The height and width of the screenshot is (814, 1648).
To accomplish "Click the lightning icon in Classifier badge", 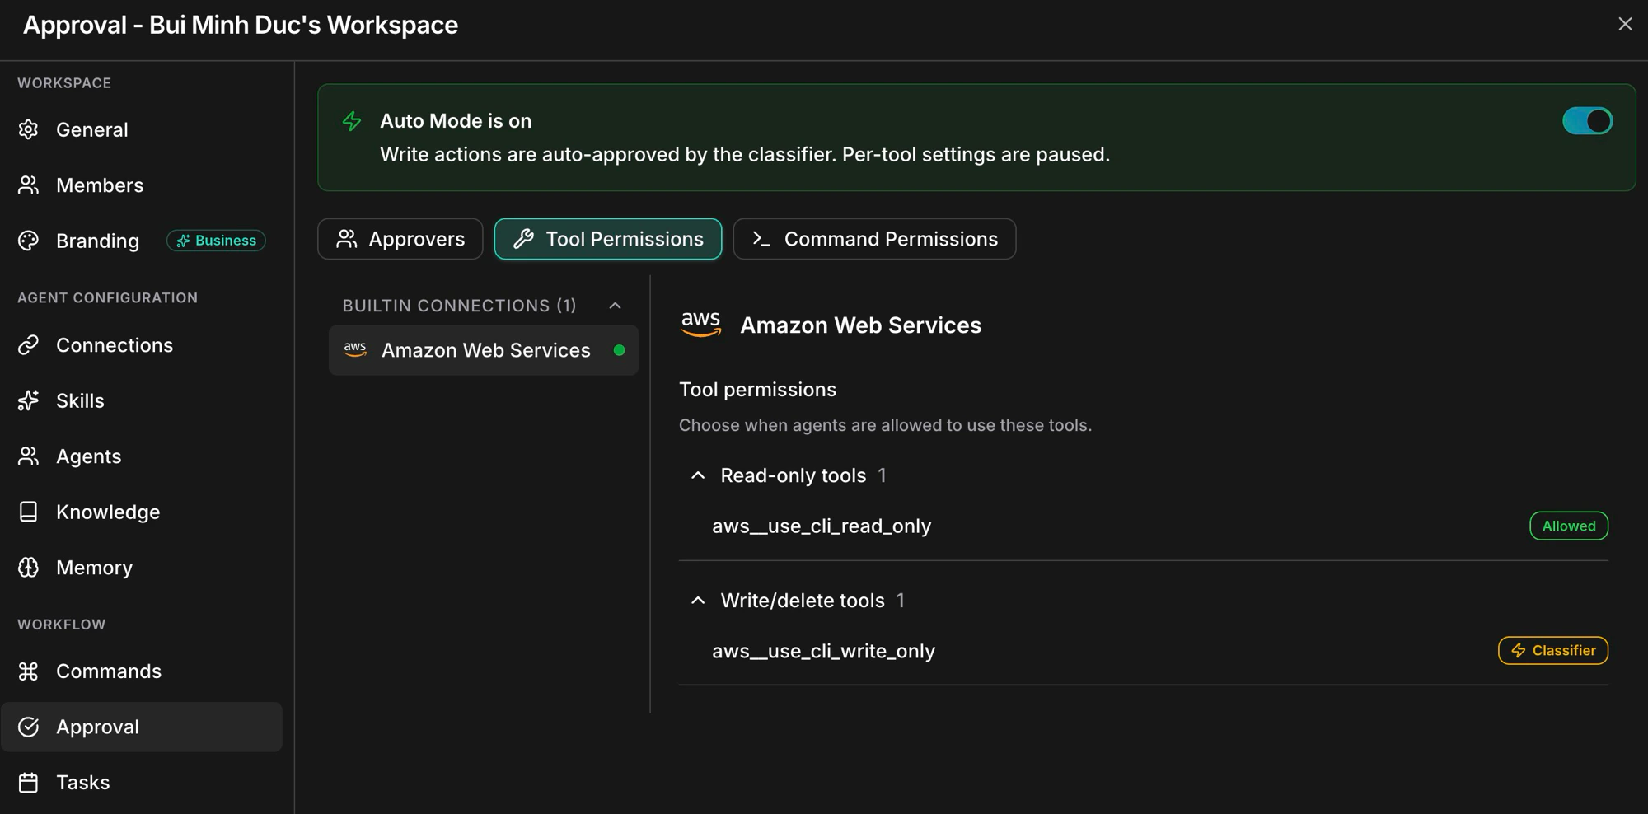I will 1519,651.
